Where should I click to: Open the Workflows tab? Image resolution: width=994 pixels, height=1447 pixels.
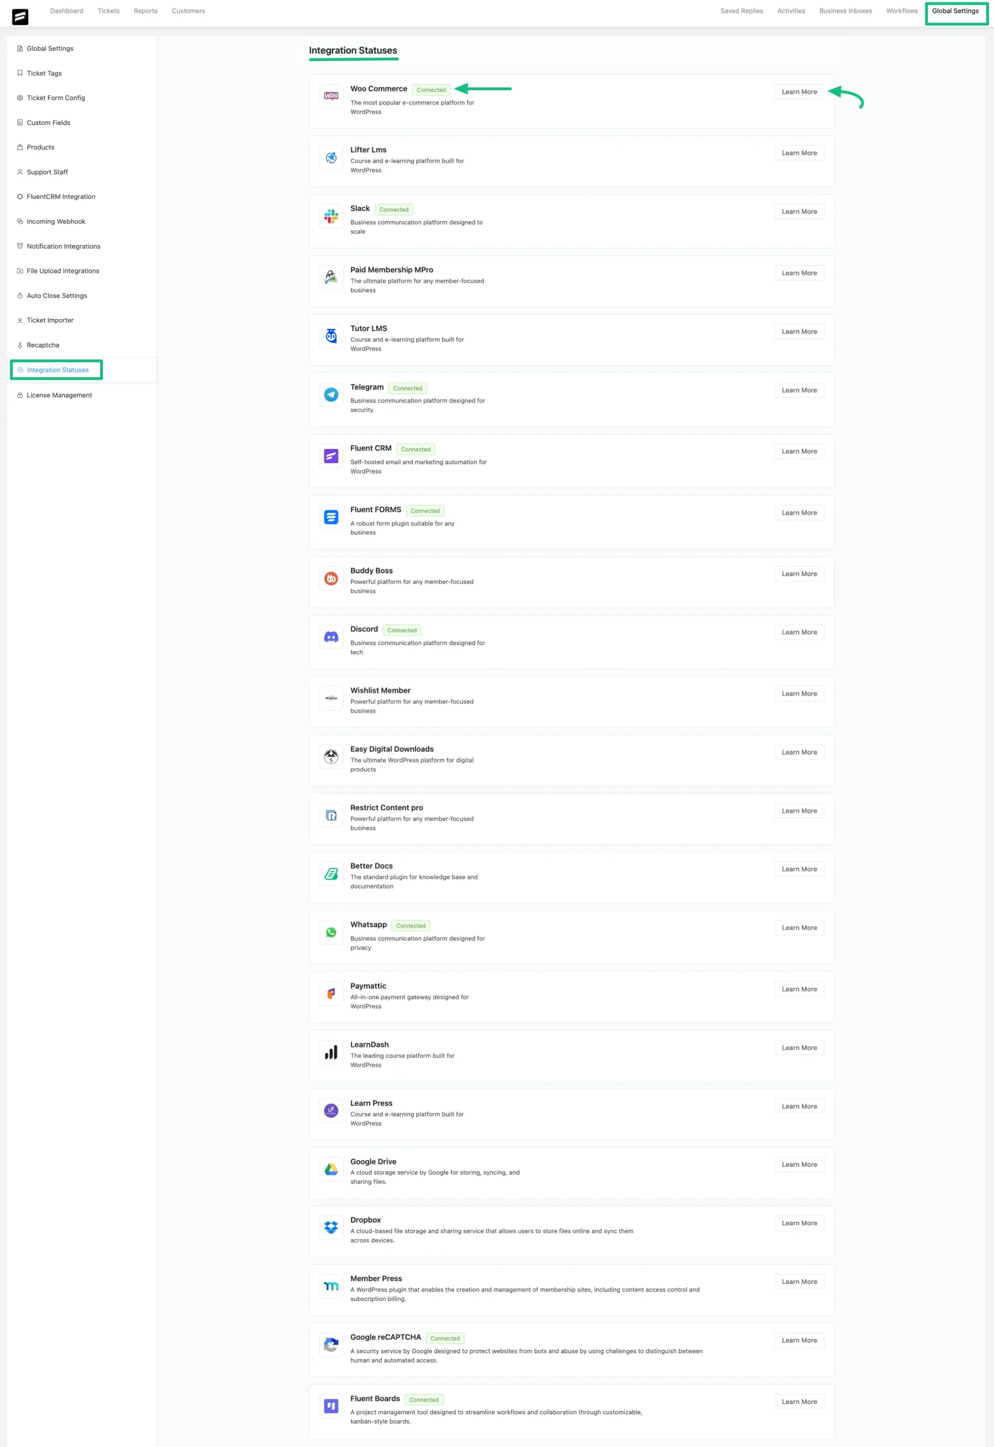902,11
